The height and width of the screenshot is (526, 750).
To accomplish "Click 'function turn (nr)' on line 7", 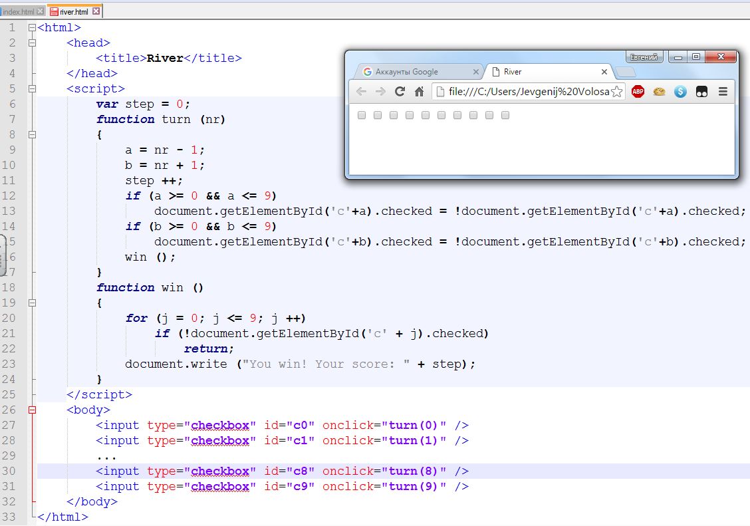I will coord(161,120).
